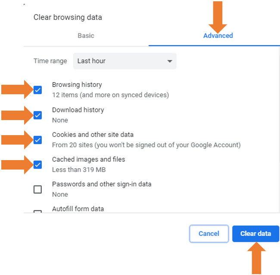
Task: Open the Time range 'Last hour' dropdown
Action: coord(124,61)
